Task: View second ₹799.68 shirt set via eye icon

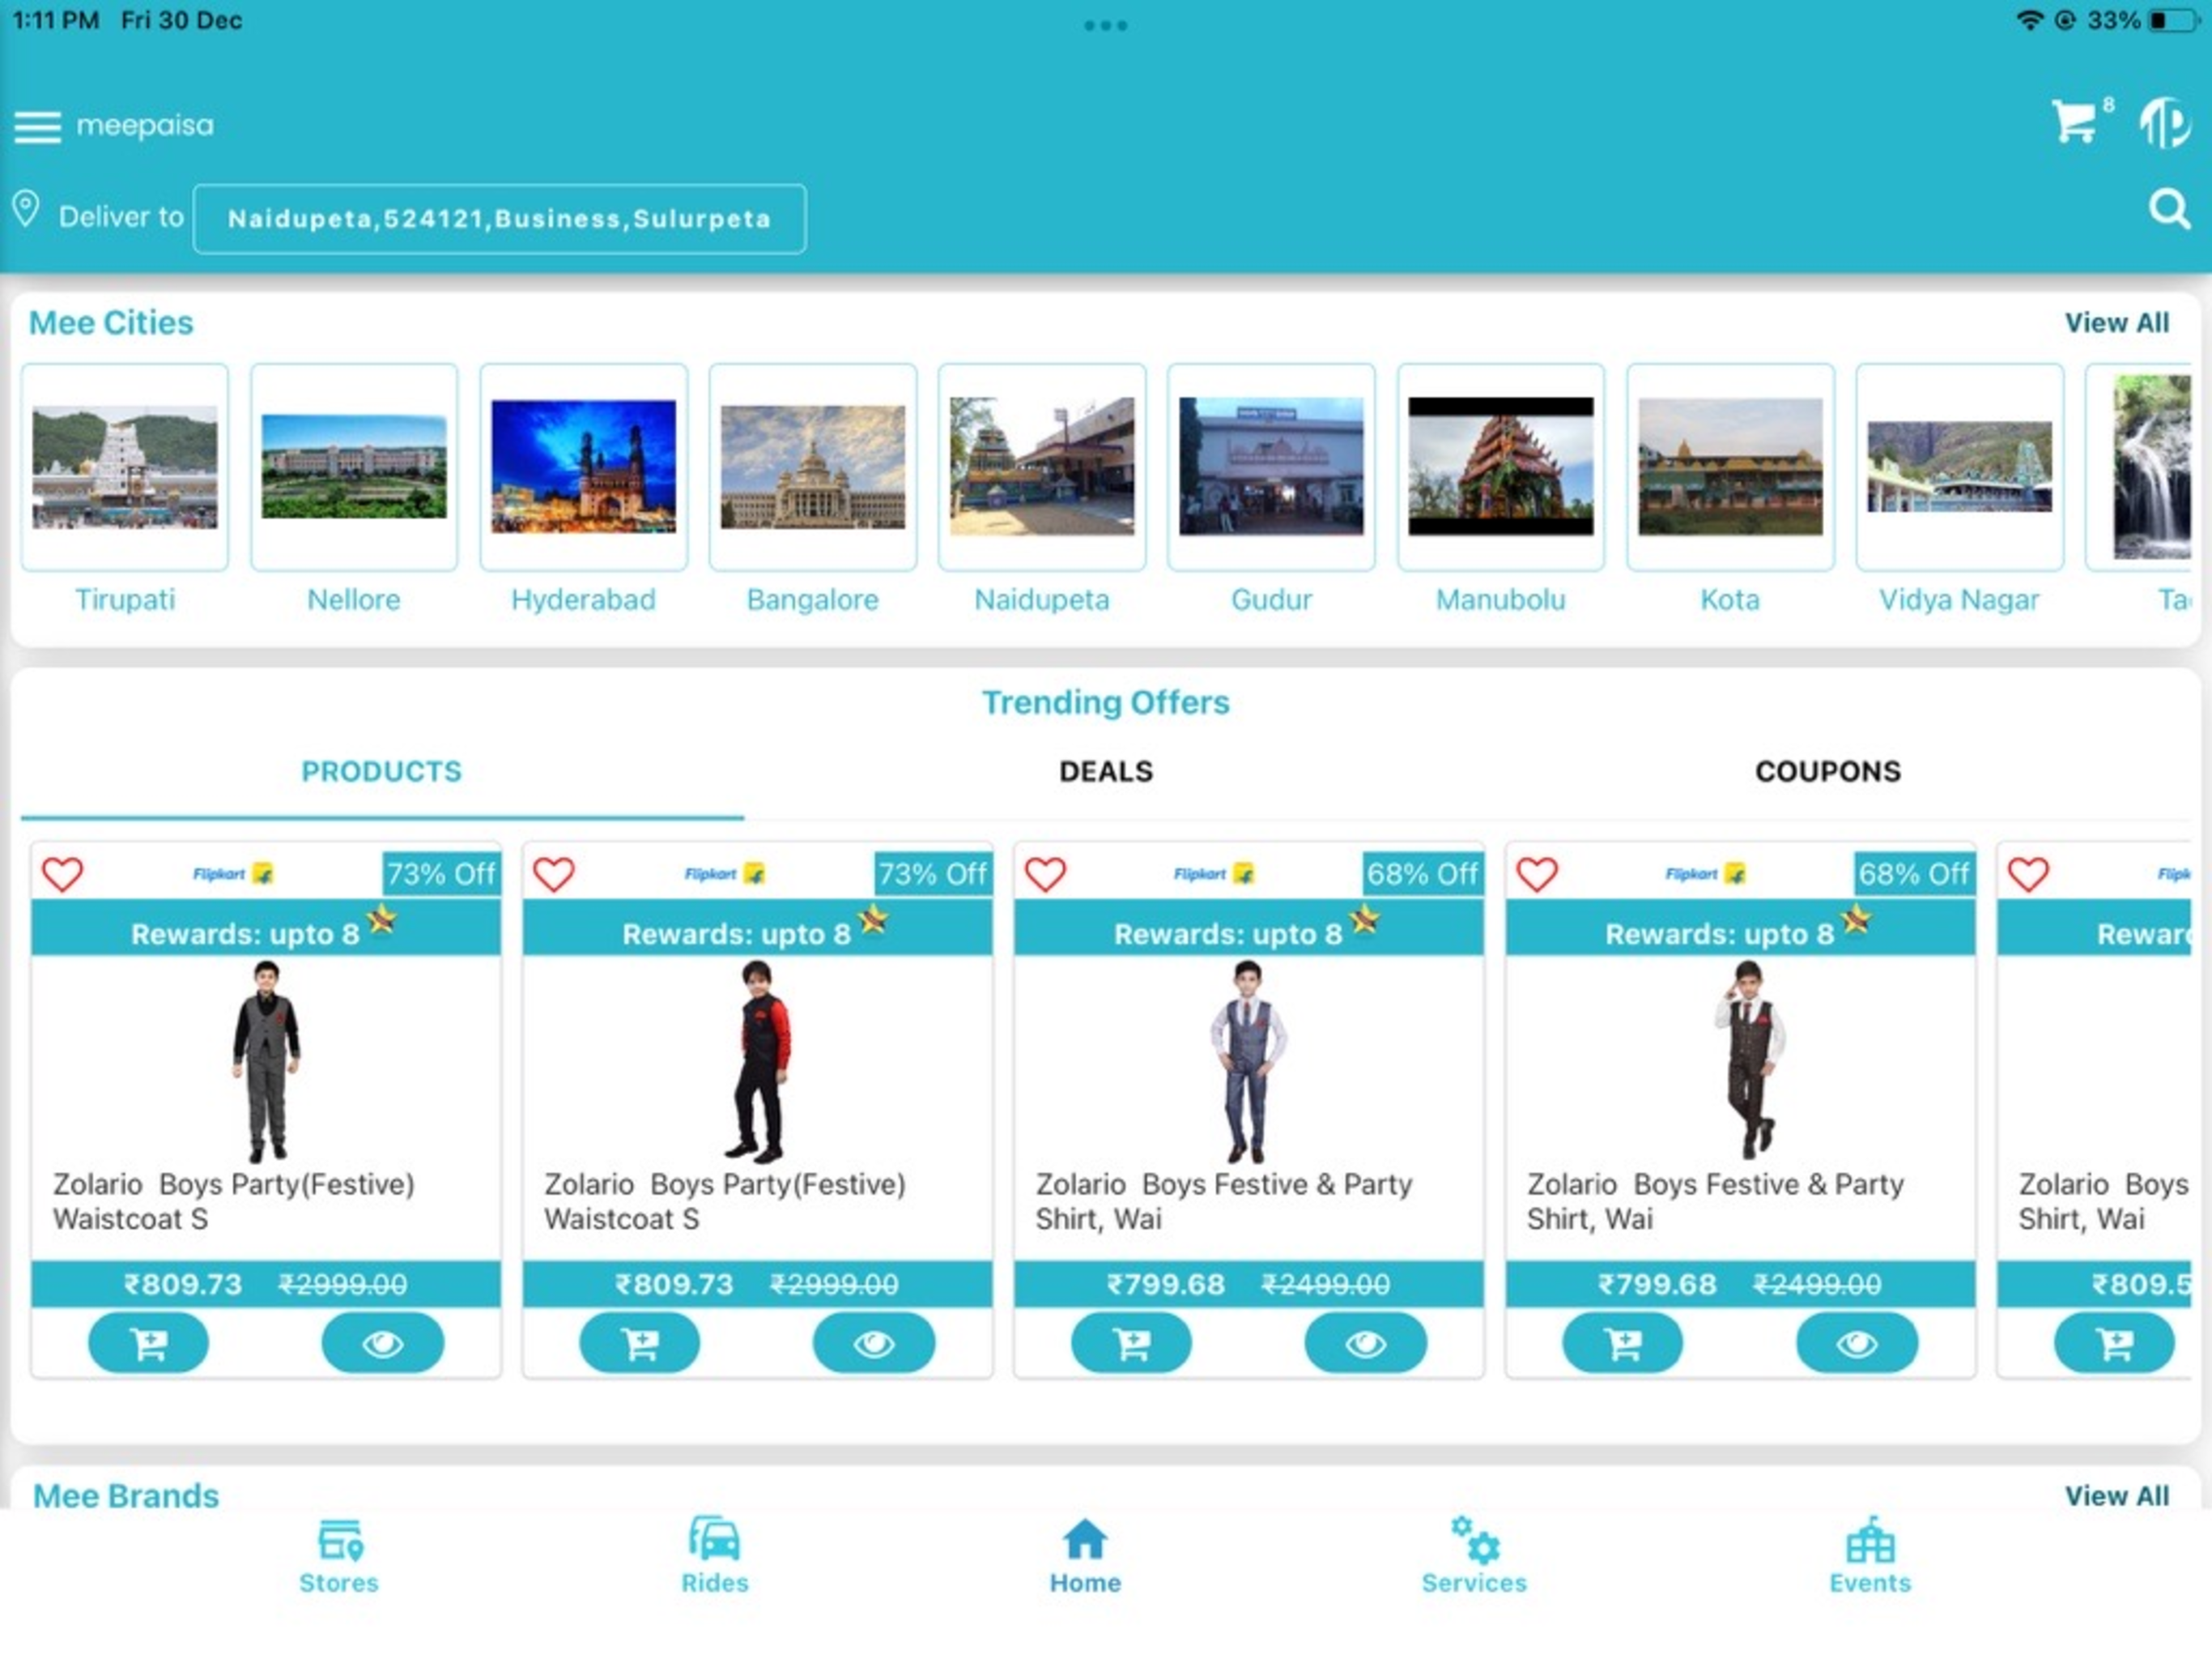Action: 1857,1343
